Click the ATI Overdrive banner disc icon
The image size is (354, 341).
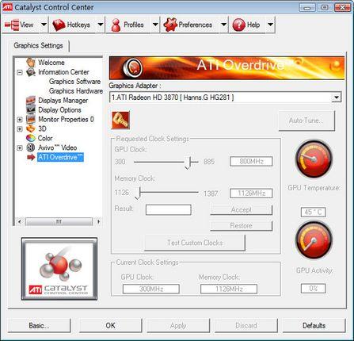click(x=133, y=67)
